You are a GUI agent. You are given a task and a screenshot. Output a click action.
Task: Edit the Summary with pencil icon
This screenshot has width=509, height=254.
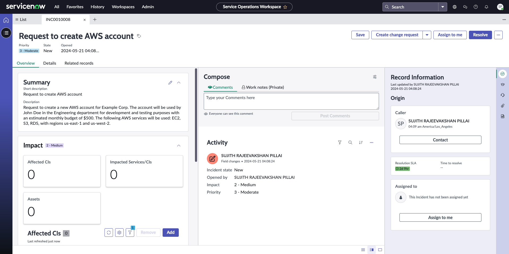pos(170,83)
